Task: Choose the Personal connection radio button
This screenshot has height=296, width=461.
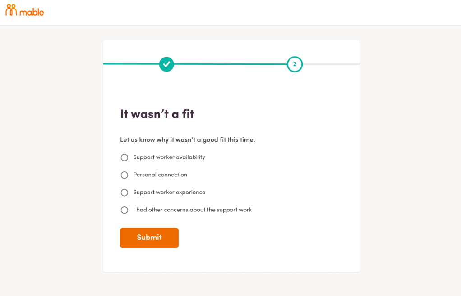Action: [x=124, y=175]
